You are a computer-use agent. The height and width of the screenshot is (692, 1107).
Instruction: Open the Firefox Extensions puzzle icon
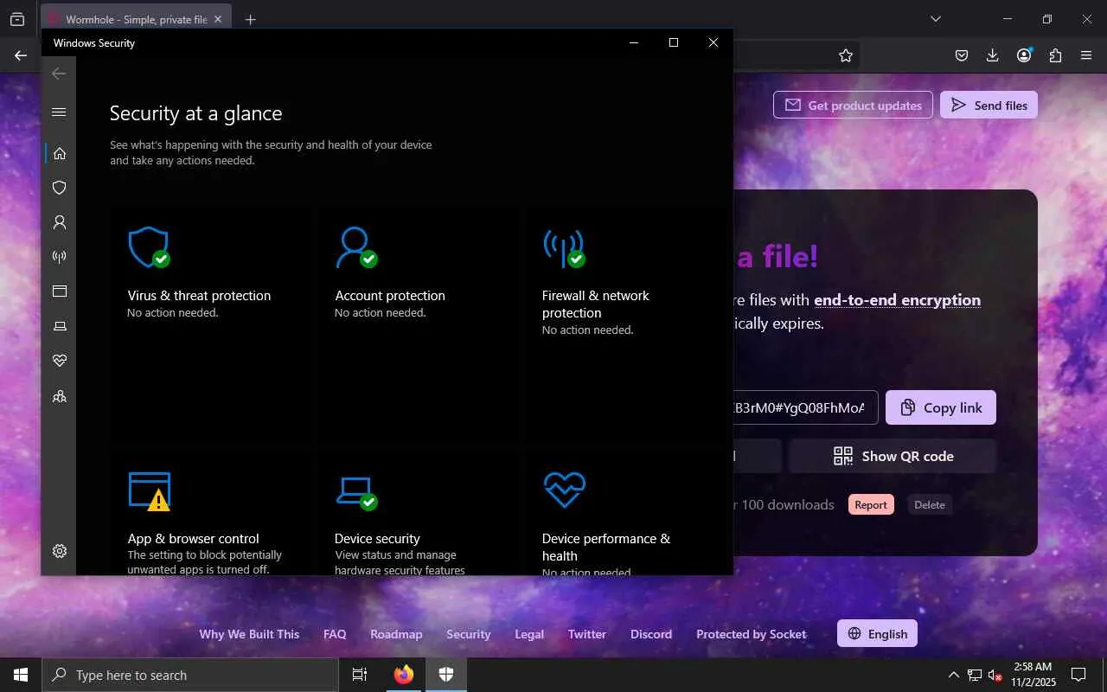pos(1055,55)
